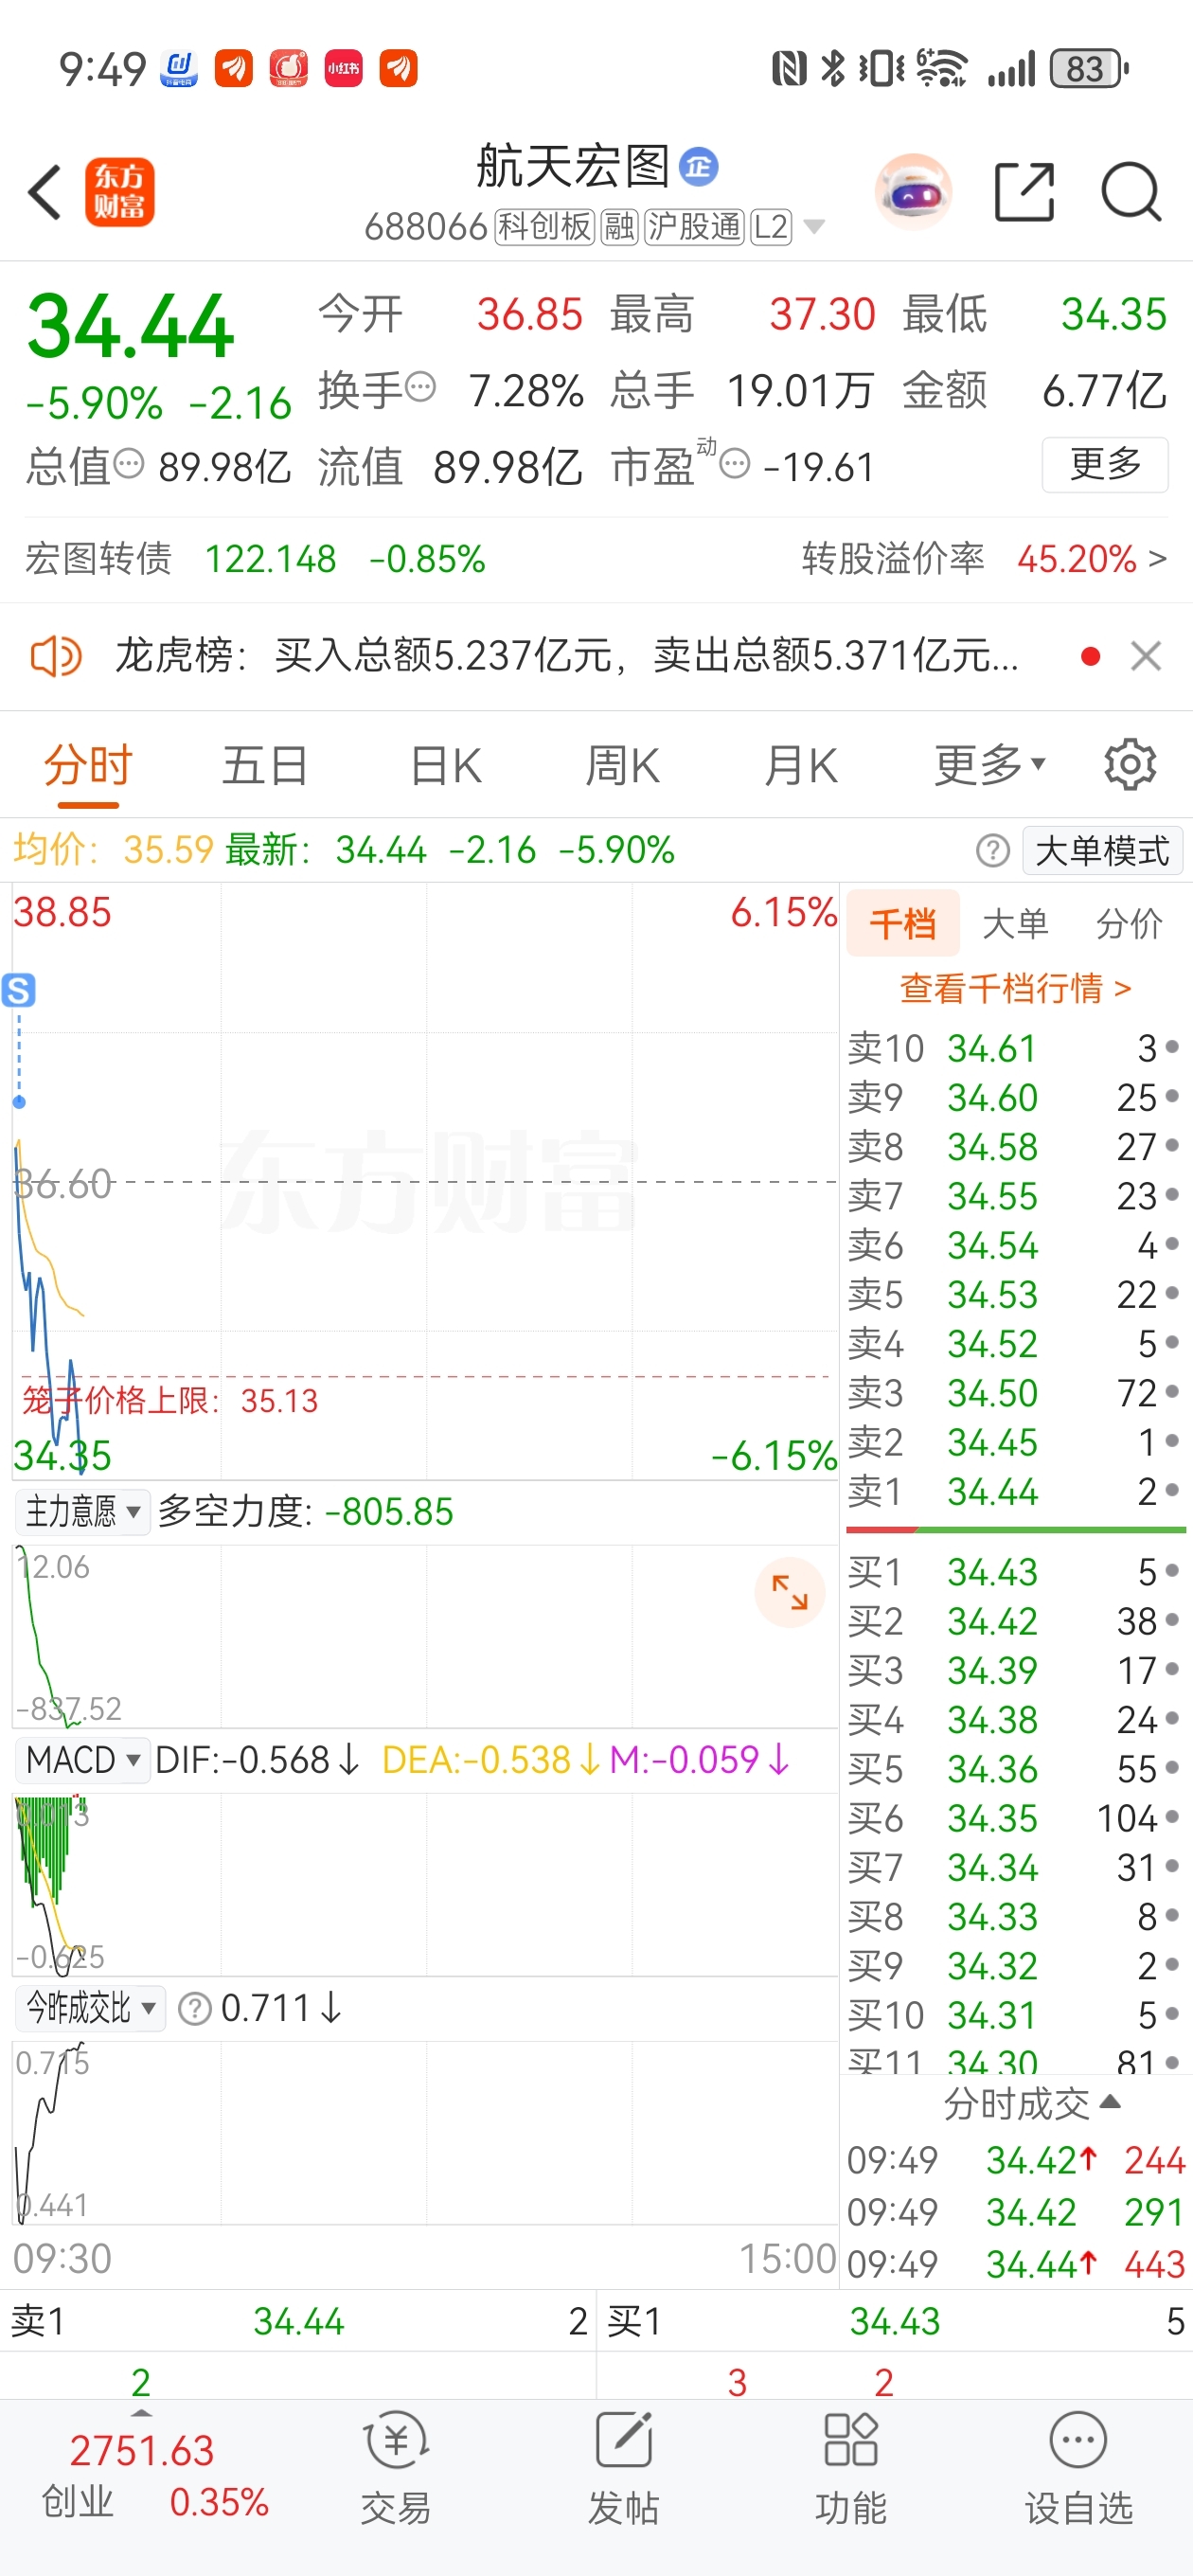
Task: Switch order book to 分价 view
Action: point(1129,924)
